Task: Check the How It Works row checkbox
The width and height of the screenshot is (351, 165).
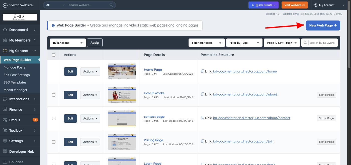Action: tap(54, 95)
